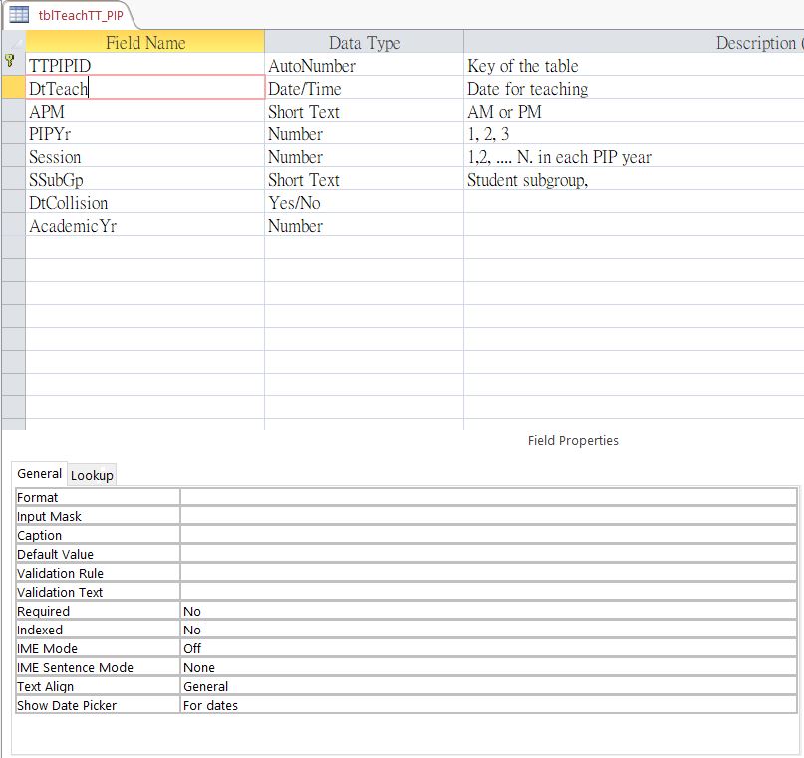Select the DtCollision row selector
Viewport: 804px width, 758px height.
[x=13, y=202]
